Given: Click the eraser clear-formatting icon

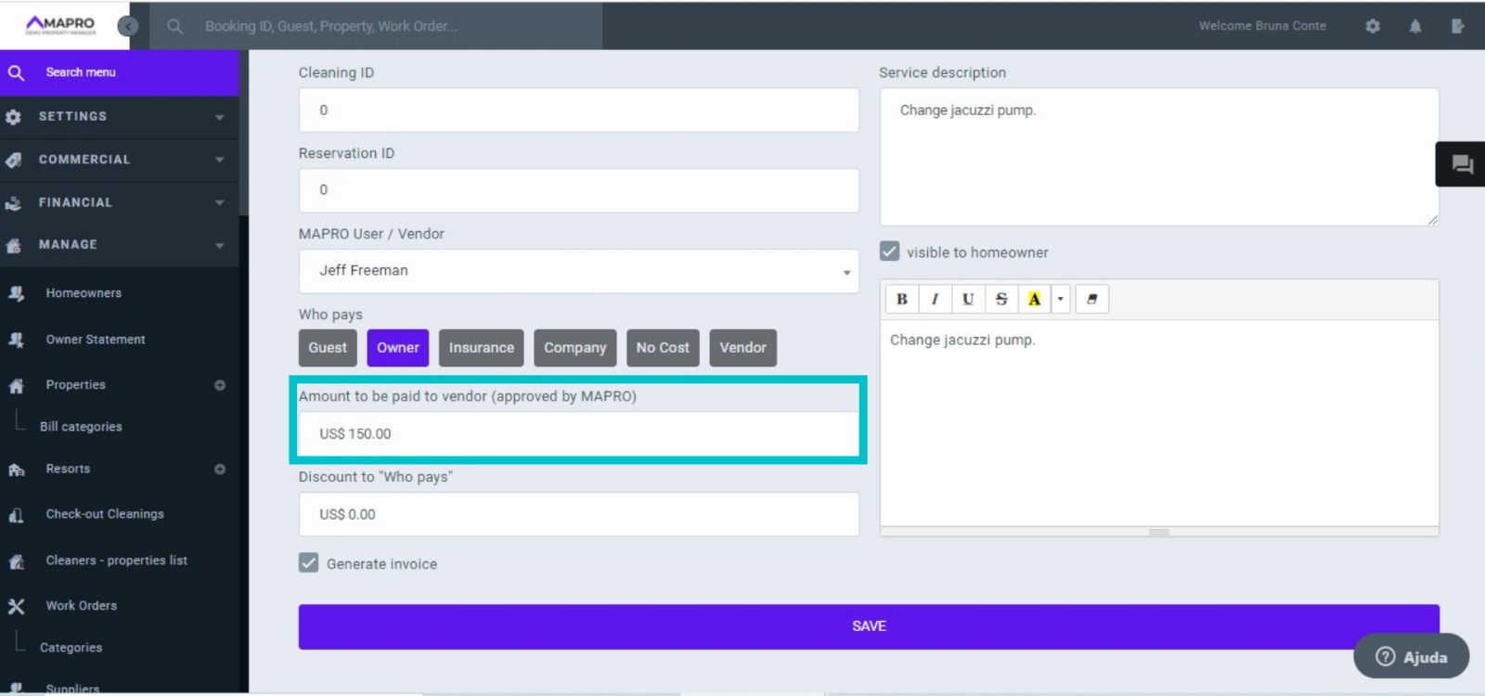Looking at the screenshot, I should [x=1092, y=299].
